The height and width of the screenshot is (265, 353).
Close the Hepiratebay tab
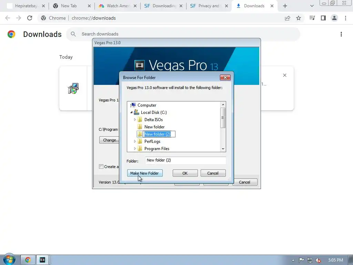[x=43, y=6]
